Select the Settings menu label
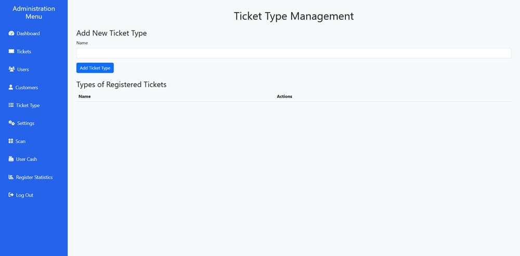This screenshot has height=256, width=520. pos(25,124)
